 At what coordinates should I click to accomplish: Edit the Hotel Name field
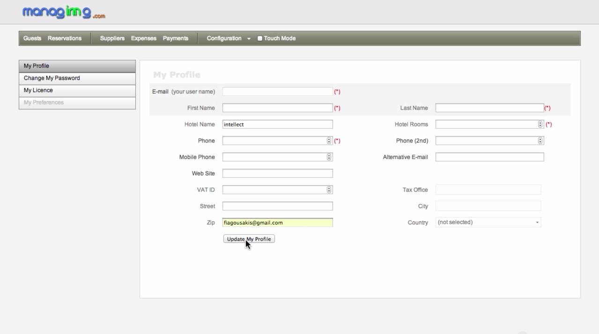(277, 124)
